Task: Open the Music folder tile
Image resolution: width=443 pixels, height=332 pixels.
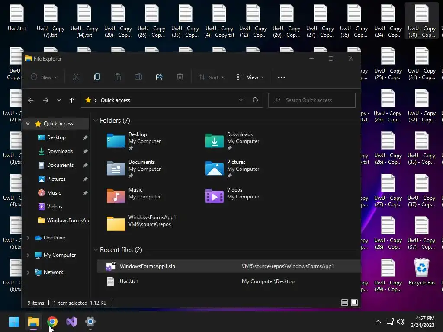Action: (134, 196)
